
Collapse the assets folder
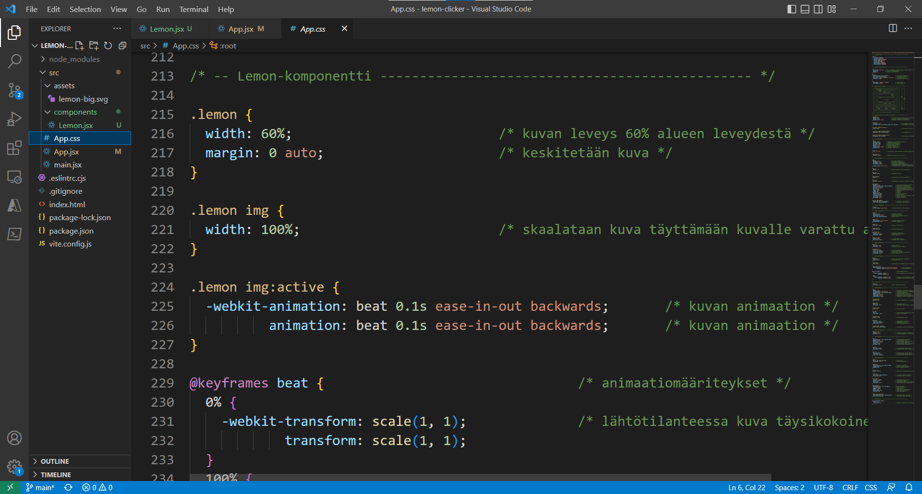[x=48, y=85]
